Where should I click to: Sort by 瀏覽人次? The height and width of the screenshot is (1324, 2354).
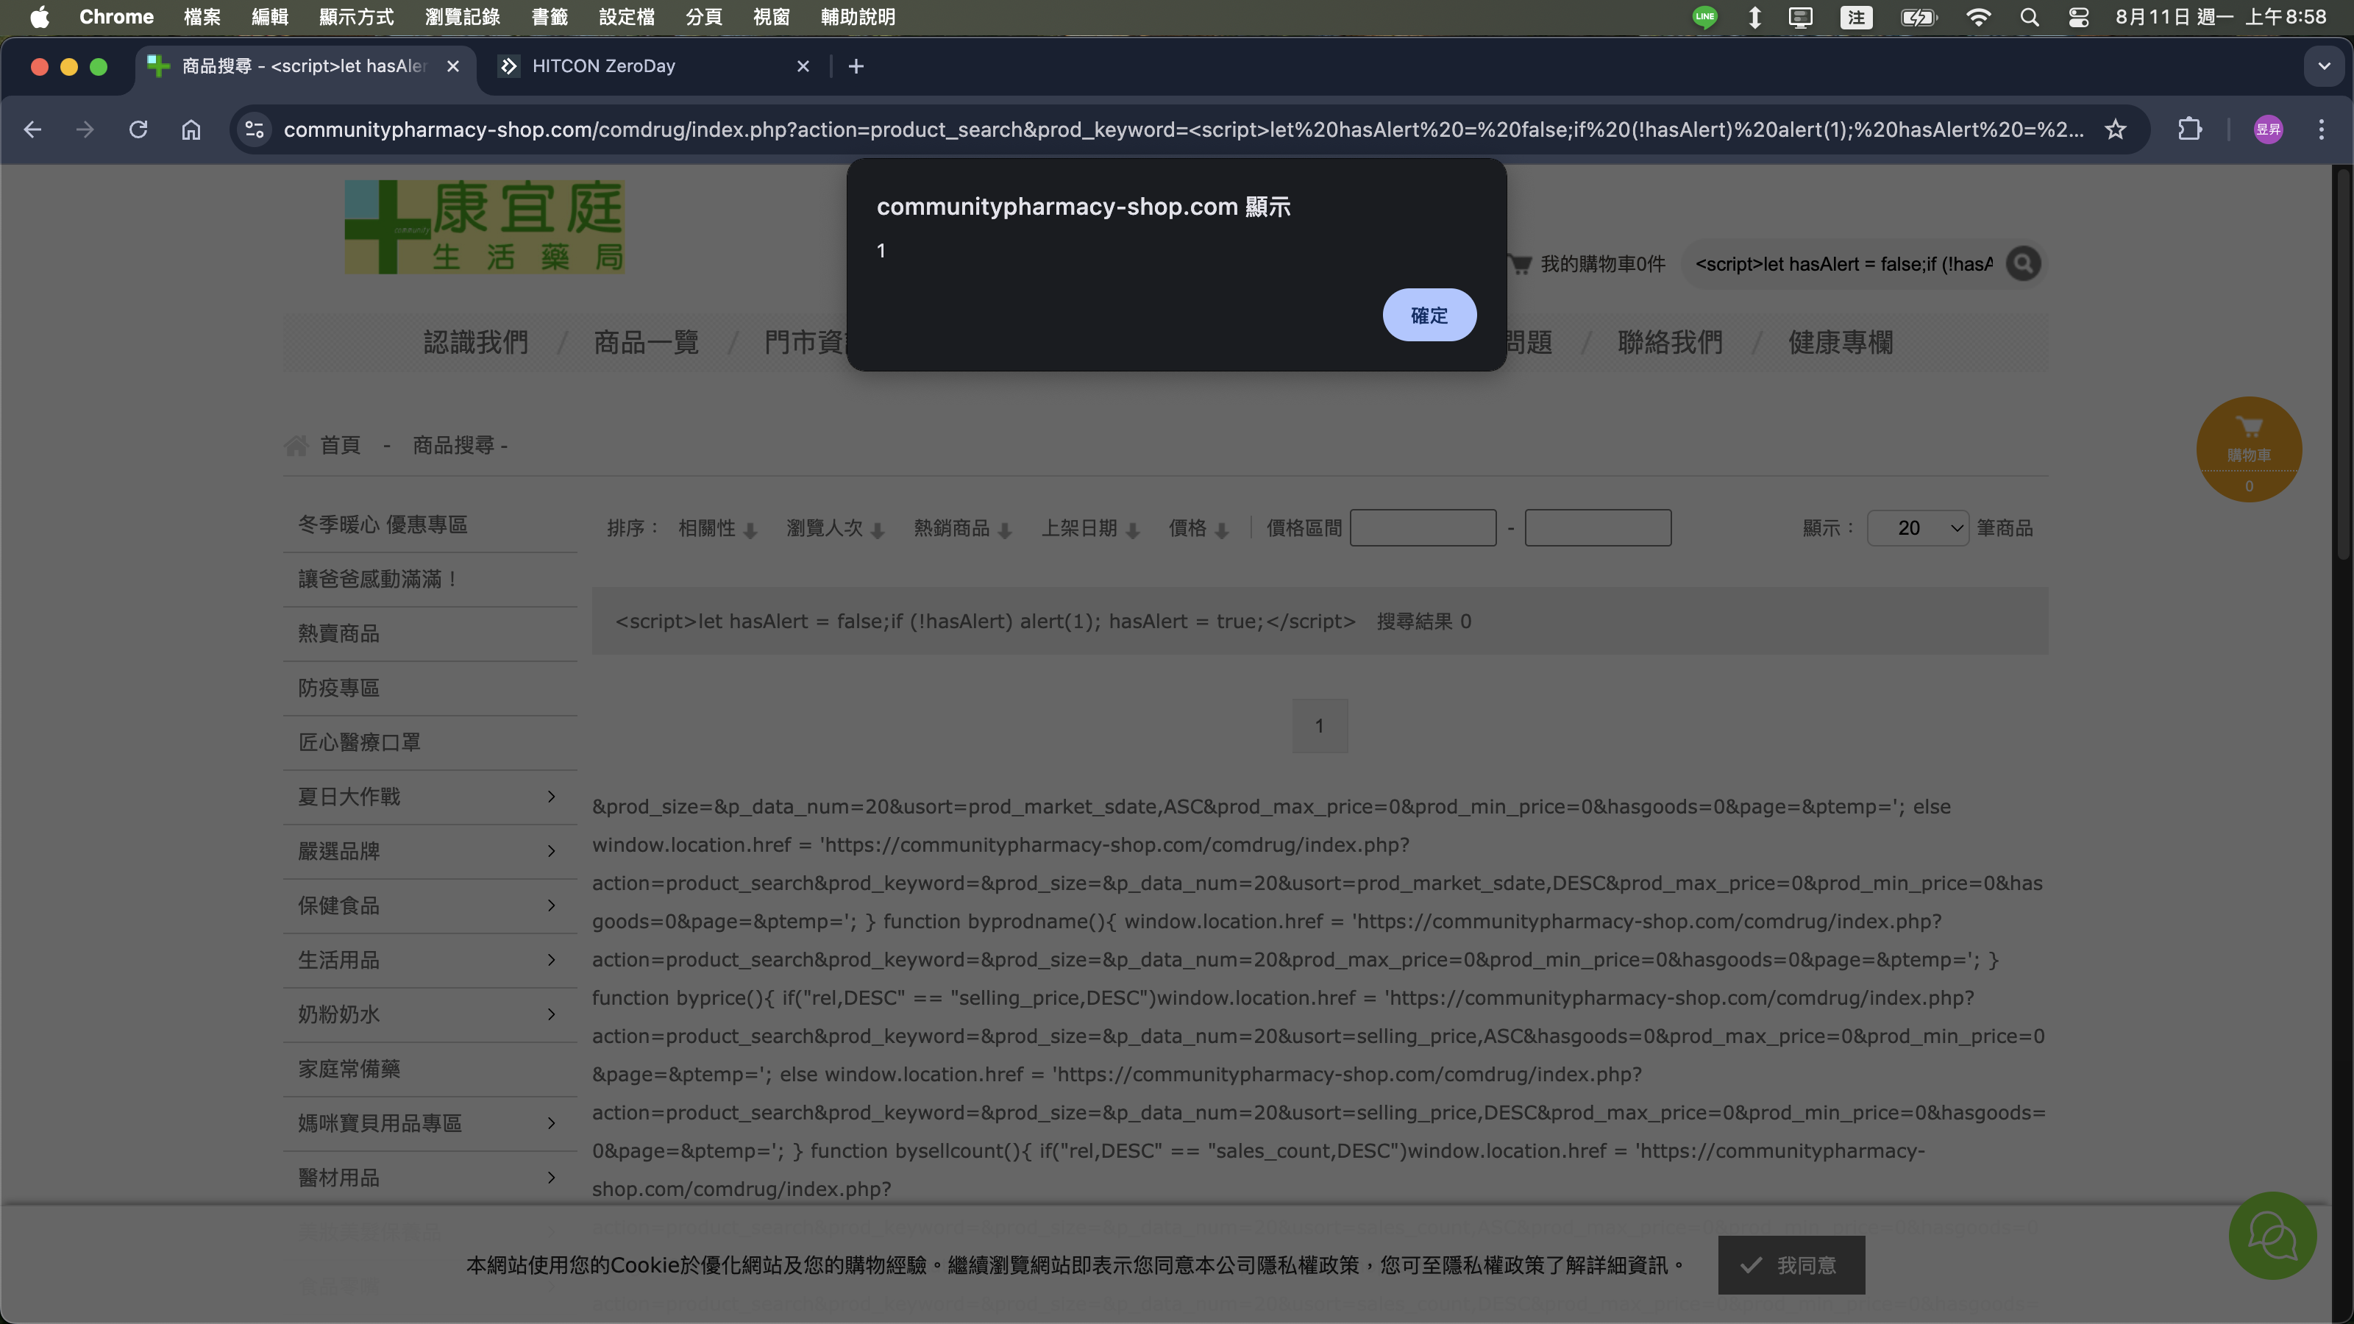(835, 528)
